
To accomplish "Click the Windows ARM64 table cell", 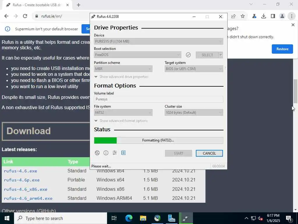I will click(114, 198).
